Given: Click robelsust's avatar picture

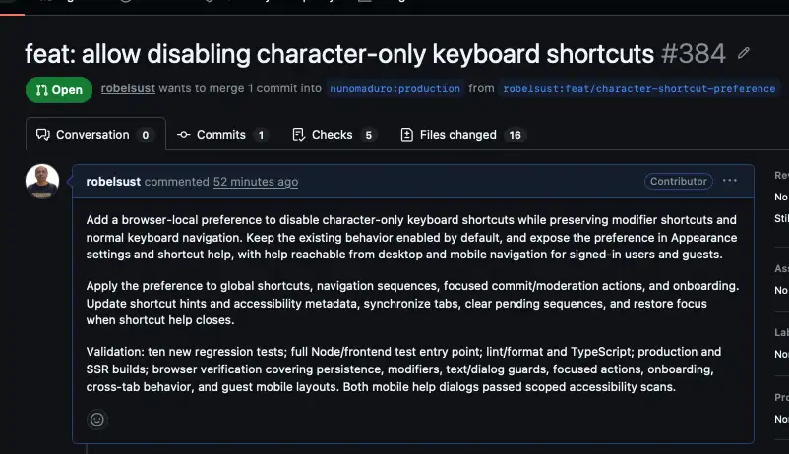Looking at the screenshot, I should (x=42, y=181).
